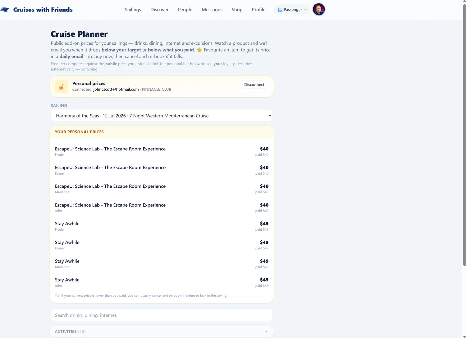466x338 pixels.
Task: Select EscapeU Science Lab row for Frode
Action: click(x=162, y=151)
